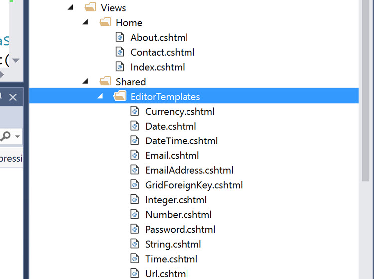
Task: Close the left panel with X
Action: click(x=13, y=97)
